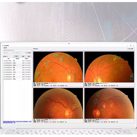137x137 pixels.
Task: Click the middle name column header
Action: [17, 59]
